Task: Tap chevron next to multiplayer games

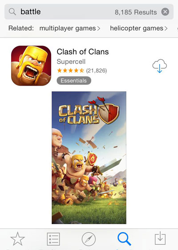Action: click(99, 29)
